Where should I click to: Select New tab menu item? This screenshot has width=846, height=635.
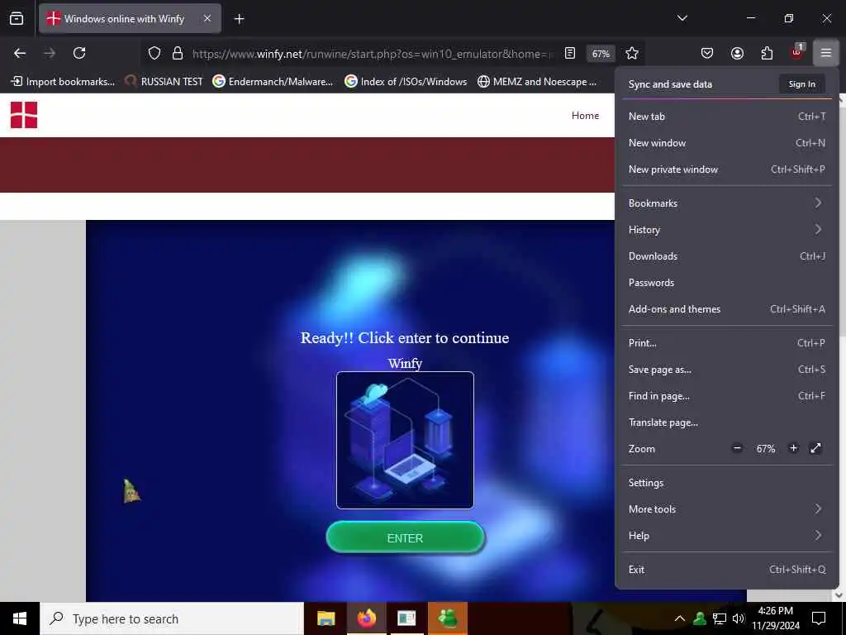727,116
